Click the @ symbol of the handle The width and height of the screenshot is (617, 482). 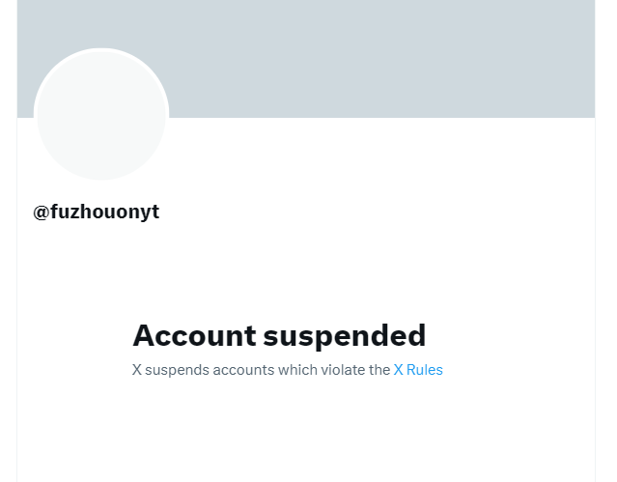point(41,212)
